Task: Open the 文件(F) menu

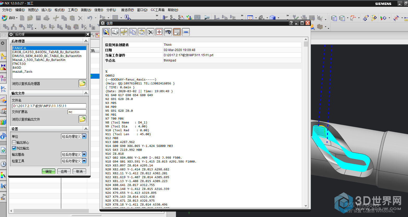Action: 7,10
